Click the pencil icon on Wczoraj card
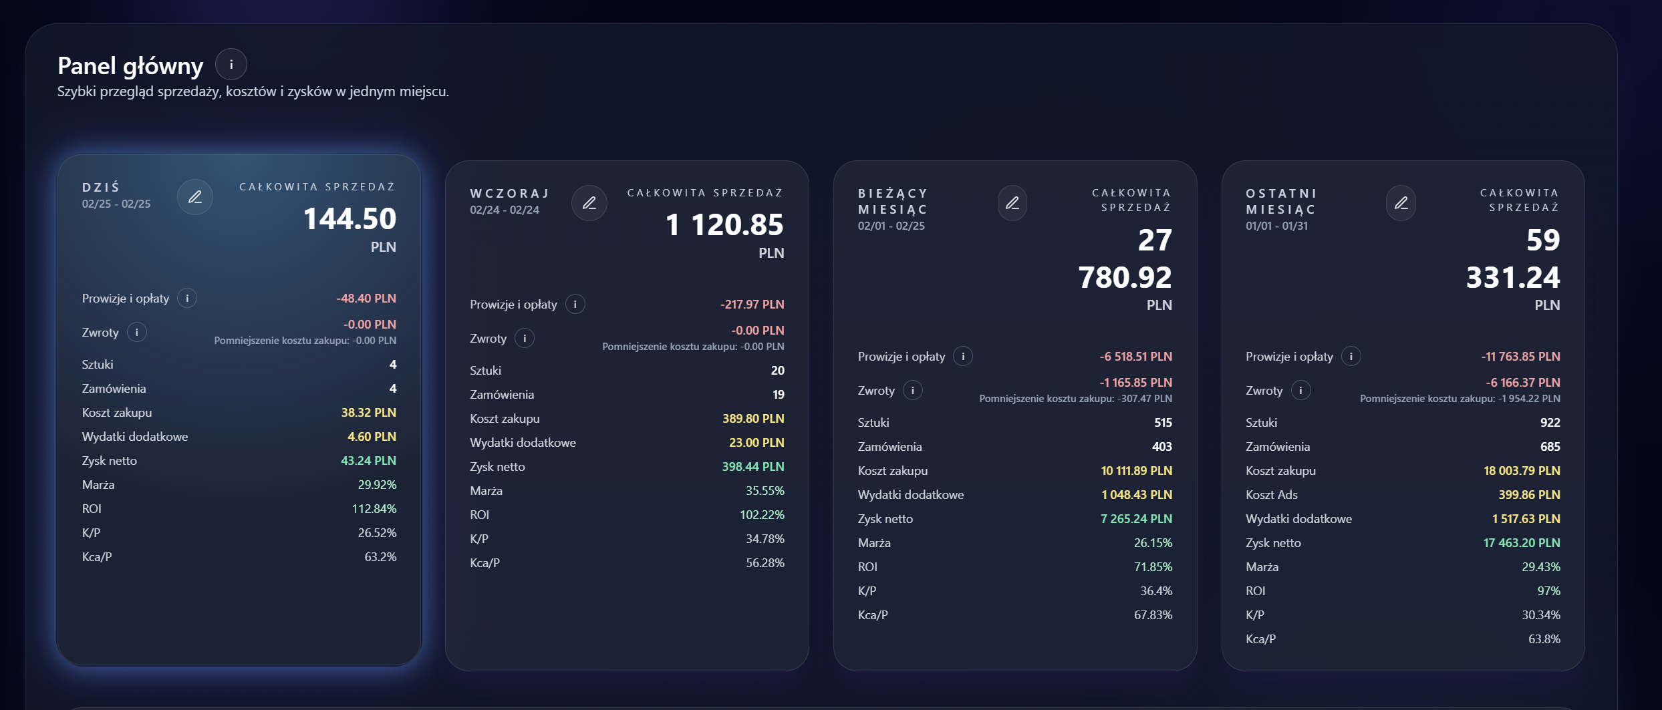Image resolution: width=1662 pixels, height=710 pixels. (589, 203)
